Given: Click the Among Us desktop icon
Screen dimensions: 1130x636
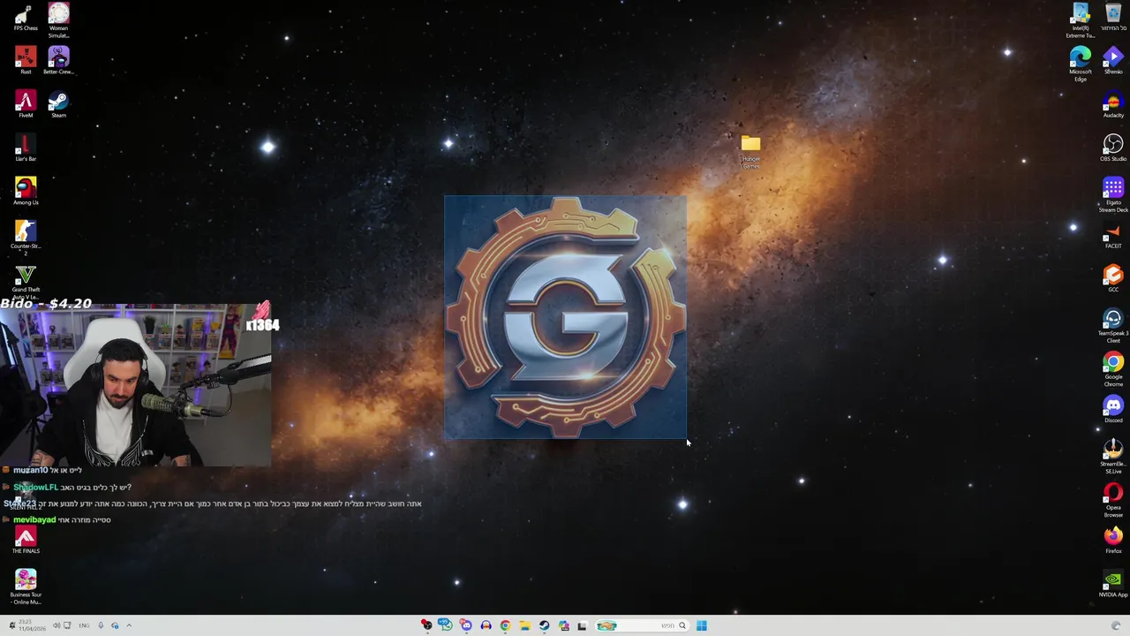Looking at the screenshot, I should click(26, 192).
